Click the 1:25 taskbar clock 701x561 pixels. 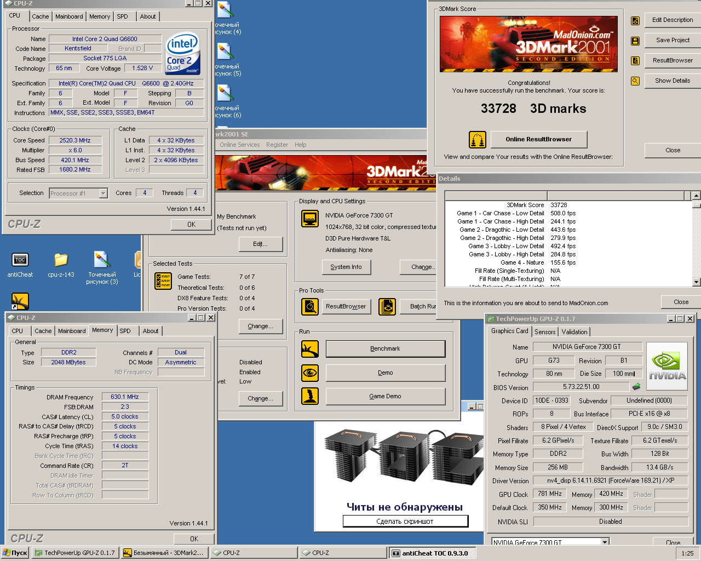pos(687,553)
